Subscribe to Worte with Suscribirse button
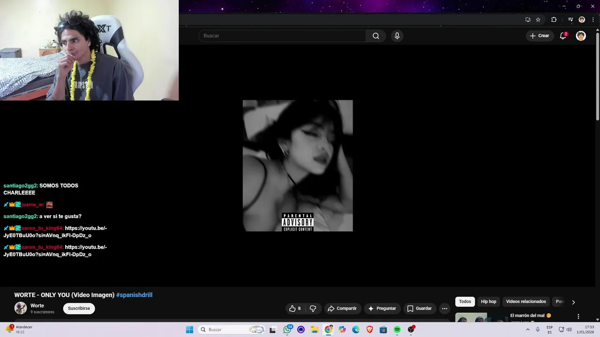 (x=79, y=308)
